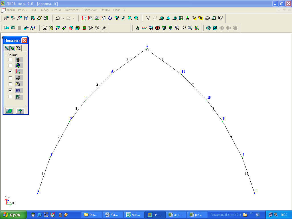Open the Выбор menu
This screenshot has height=219, width=292.
click(x=44, y=10)
